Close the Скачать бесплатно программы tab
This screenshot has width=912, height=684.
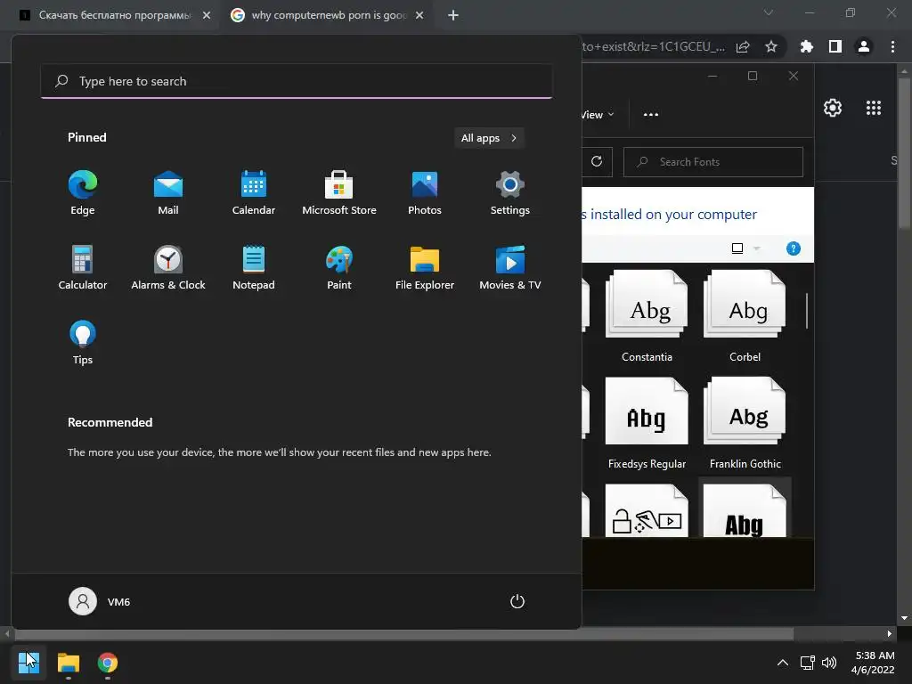click(207, 15)
